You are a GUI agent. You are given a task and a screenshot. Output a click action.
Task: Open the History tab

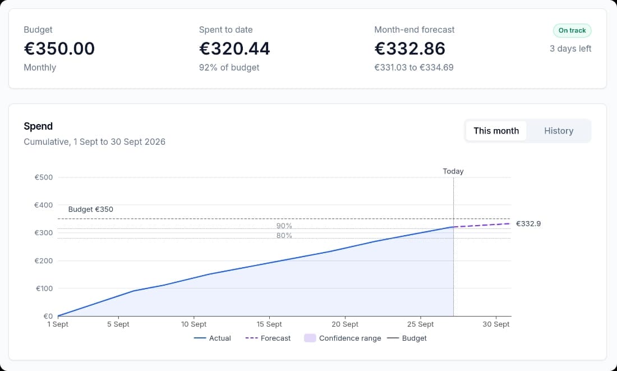click(558, 131)
